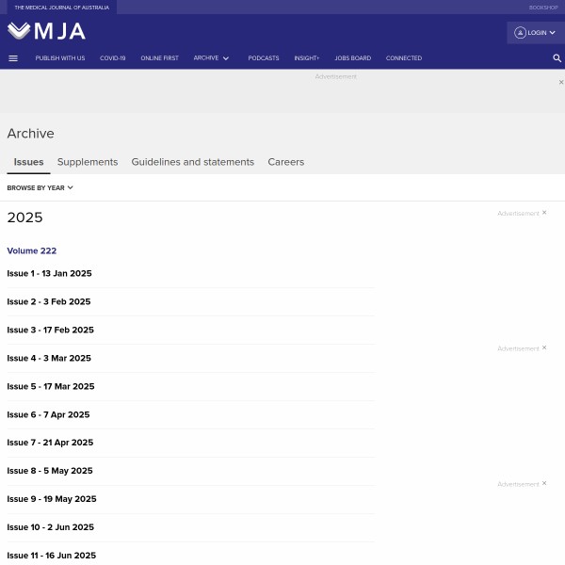Switch to the Supplements tab
Viewport: 565px width, 565px height.
tap(88, 162)
